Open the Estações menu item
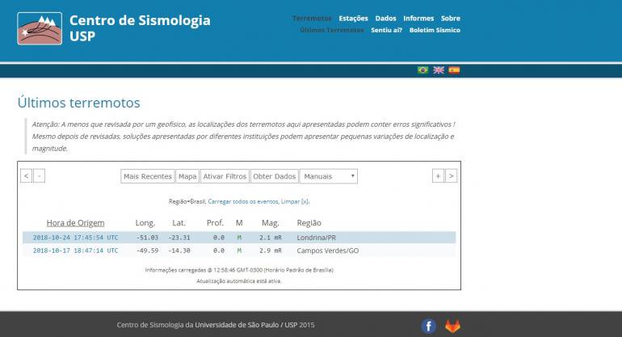This screenshot has width=622, height=337. coord(353,18)
